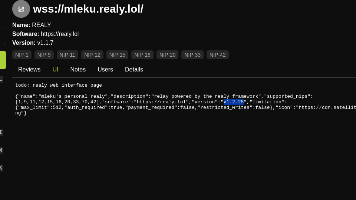Screen dimensions: 356x200
Task: Select the NIP-20 badge
Action: (168, 55)
